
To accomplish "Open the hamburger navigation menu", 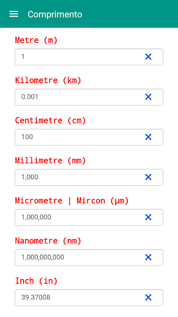I will point(14,14).
